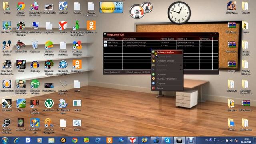Select the µTorrent desktop shortcut

pos(49,105)
